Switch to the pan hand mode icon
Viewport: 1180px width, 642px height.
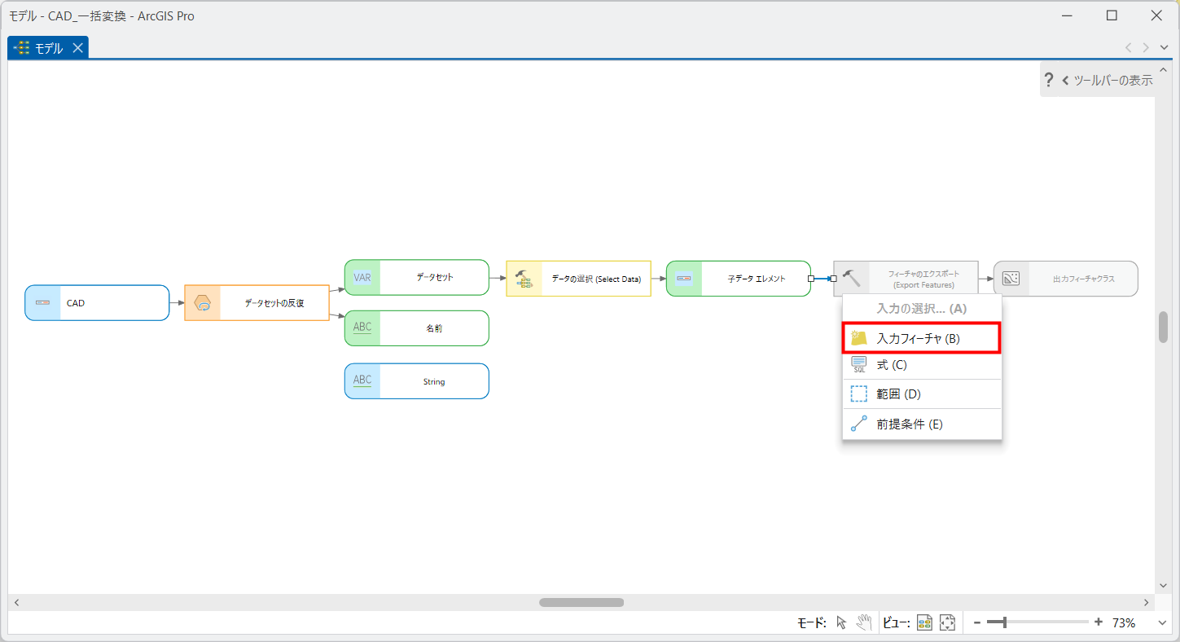pos(864,622)
